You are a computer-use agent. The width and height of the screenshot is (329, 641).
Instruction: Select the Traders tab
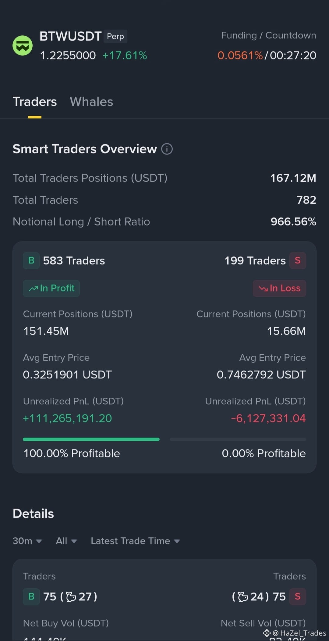[x=35, y=102]
